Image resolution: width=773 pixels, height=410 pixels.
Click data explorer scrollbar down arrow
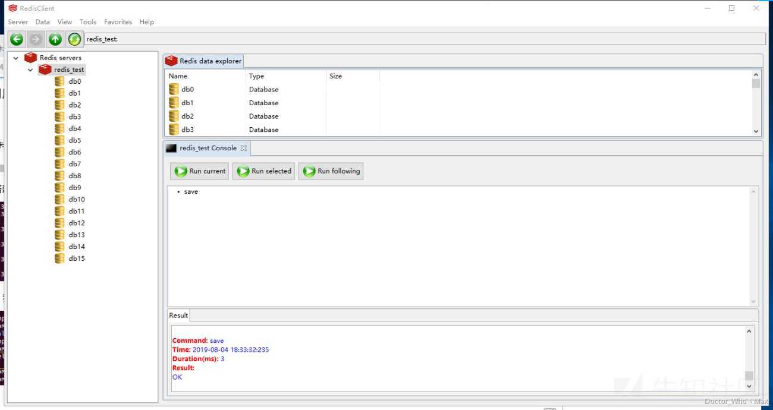click(756, 131)
